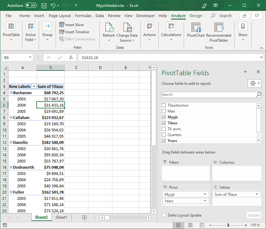Click the PivotChart icon
The image size is (266, 229).
click(x=196, y=28)
